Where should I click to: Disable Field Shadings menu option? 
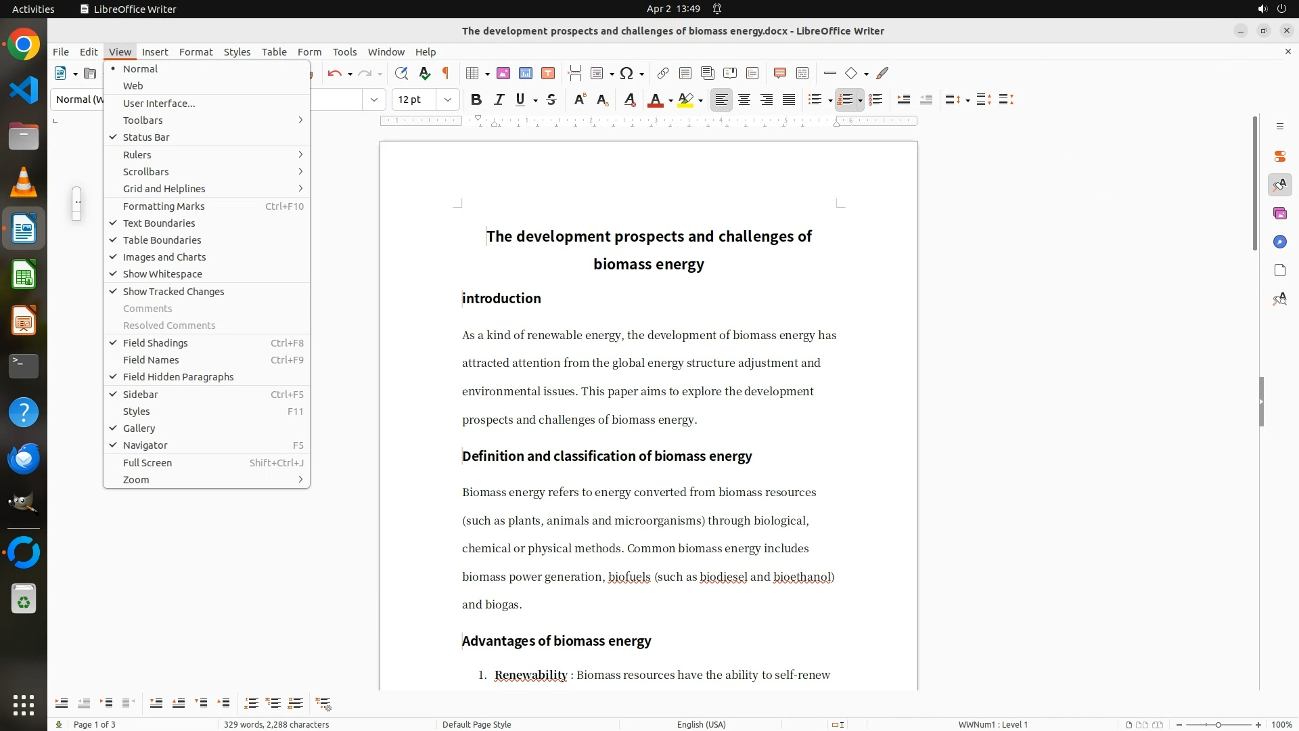click(x=156, y=343)
